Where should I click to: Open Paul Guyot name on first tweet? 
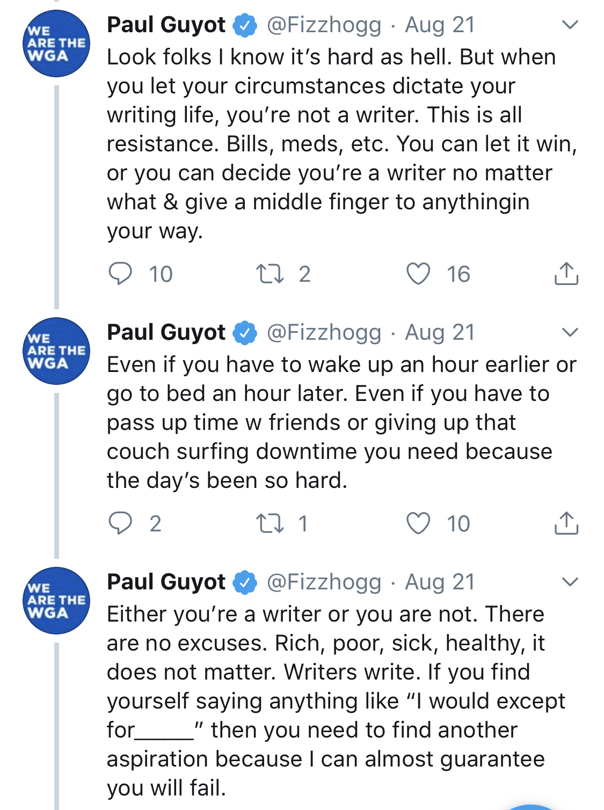point(166,25)
